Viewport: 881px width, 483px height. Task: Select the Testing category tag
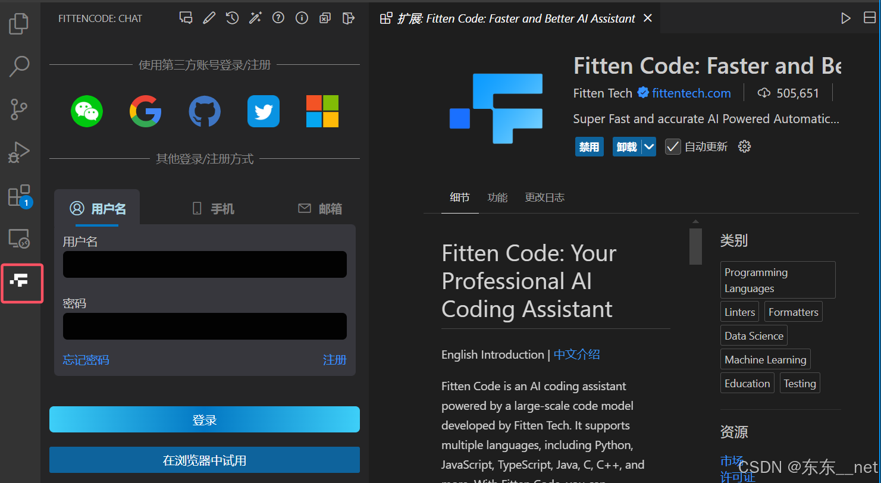tap(800, 383)
